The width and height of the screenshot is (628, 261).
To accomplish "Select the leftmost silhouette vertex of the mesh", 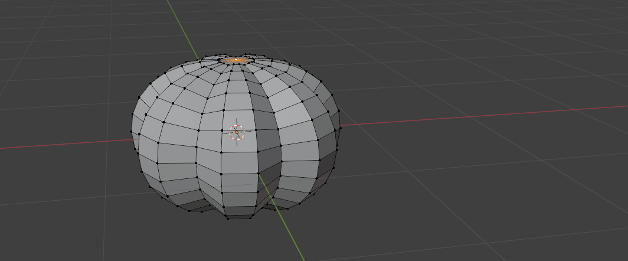I will 131,131.
